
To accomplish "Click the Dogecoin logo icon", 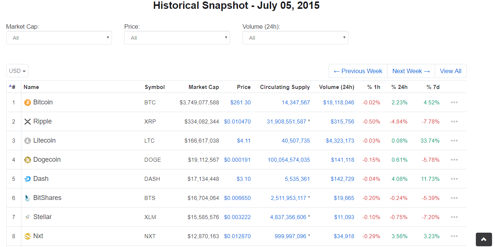I will tap(27, 160).
